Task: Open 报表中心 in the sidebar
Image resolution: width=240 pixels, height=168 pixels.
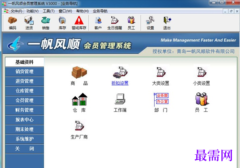Action: [x=25, y=120]
